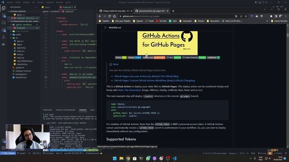Switch to VS Code in taskbar
The height and width of the screenshot is (162, 289).
tap(174, 158)
